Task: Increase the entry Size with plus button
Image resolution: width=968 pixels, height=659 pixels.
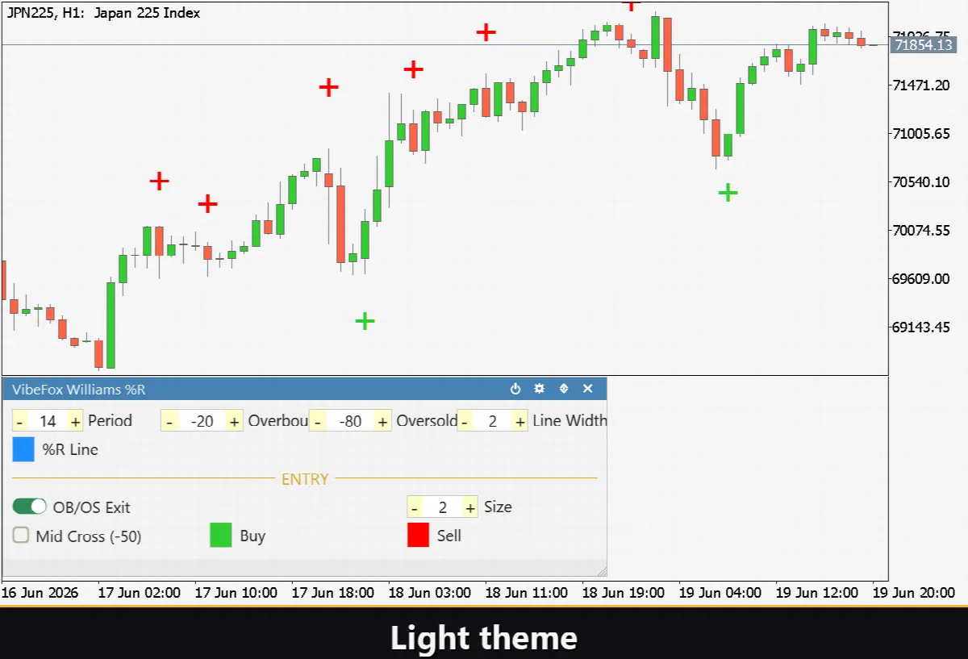Action: click(x=469, y=507)
